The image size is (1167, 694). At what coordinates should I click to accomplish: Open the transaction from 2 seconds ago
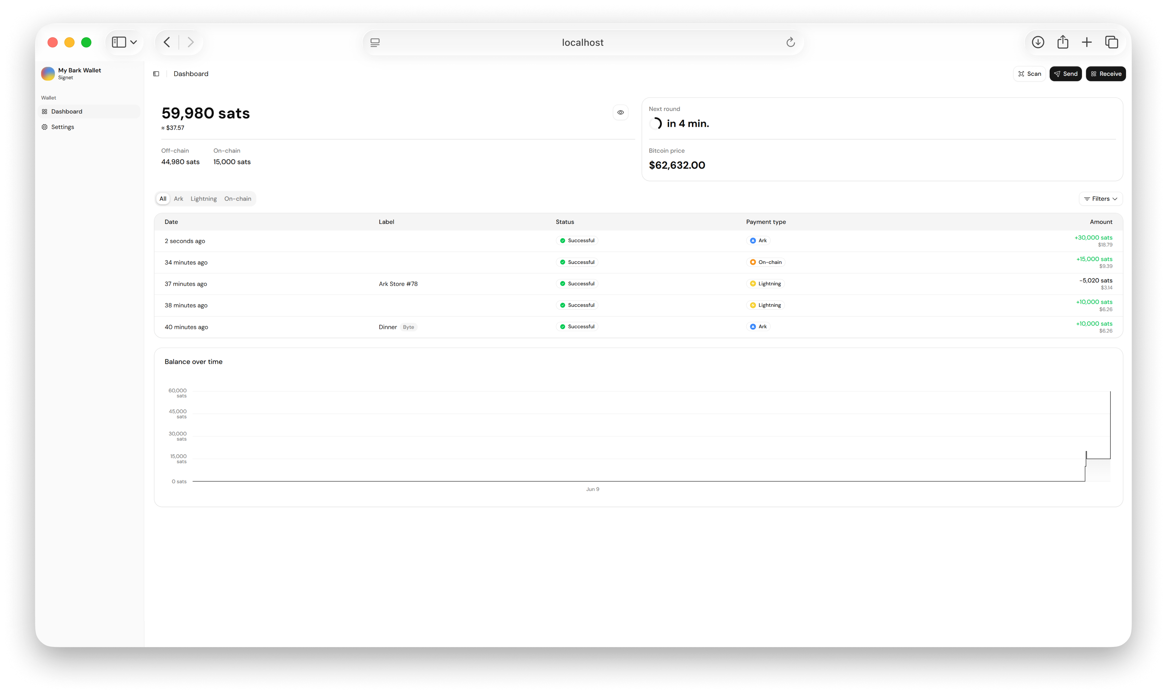[x=638, y=241]
